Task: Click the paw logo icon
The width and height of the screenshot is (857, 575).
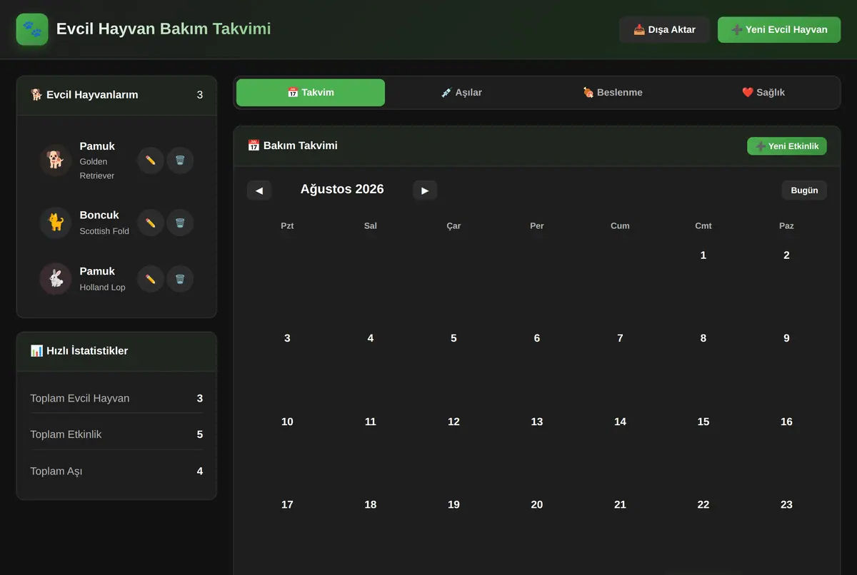Action: (x=32, y=29)
